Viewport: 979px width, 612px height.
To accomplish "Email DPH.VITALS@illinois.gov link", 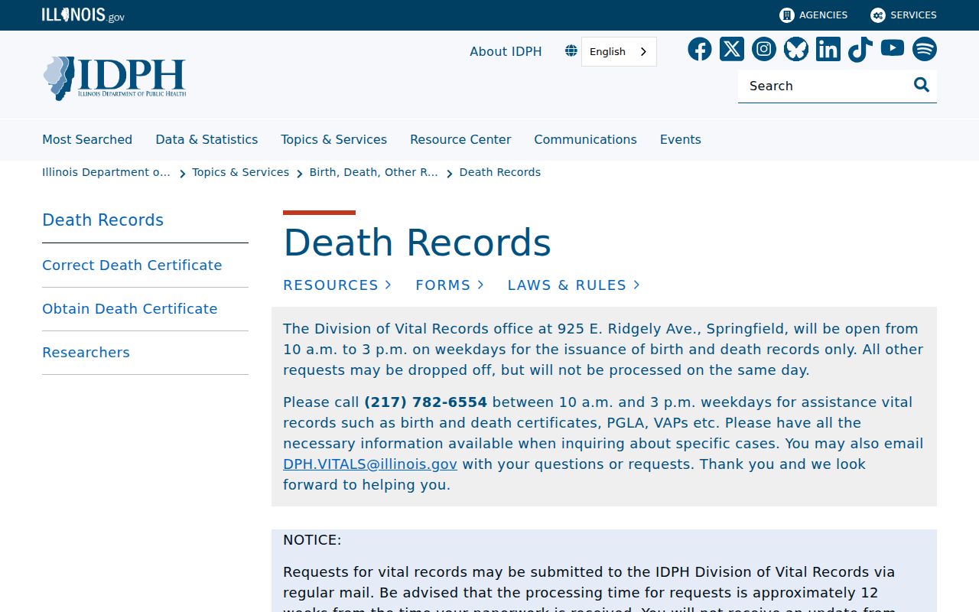I will [370, 464].
